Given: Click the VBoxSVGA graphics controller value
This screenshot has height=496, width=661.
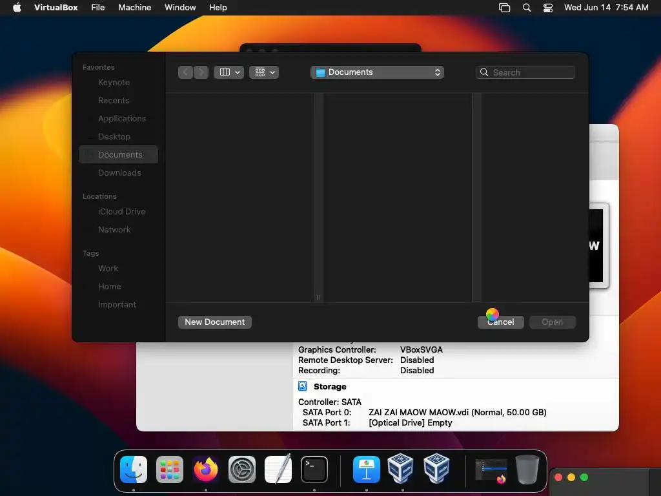Looking at the screenshot, I should (421, 349).
